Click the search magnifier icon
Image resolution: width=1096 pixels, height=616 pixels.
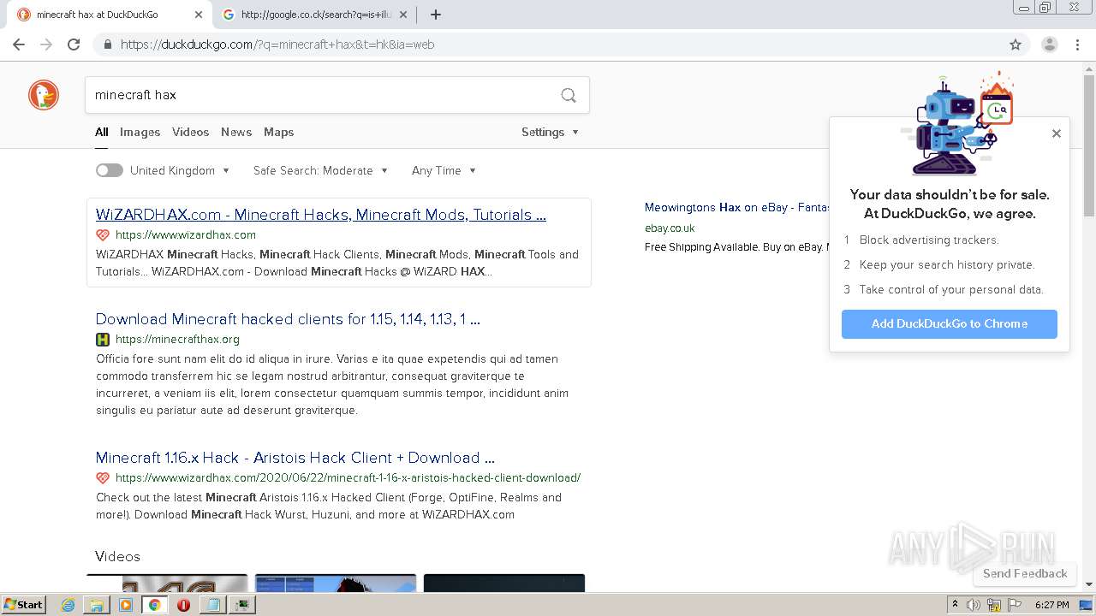[x=569, y=95]
